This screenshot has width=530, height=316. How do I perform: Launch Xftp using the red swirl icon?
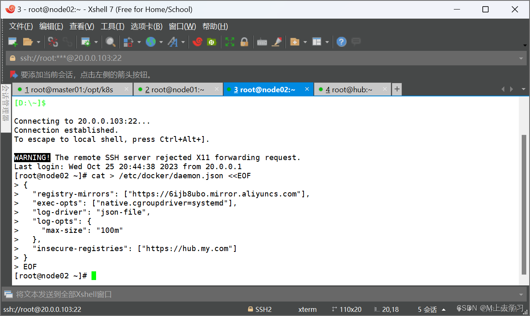(x=198, y=42)
